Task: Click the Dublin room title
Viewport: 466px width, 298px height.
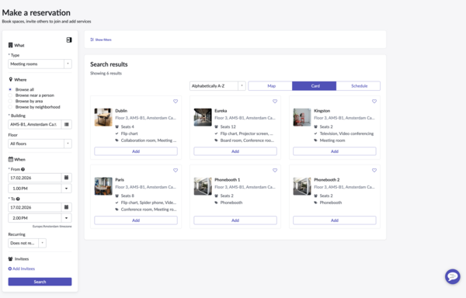Action: [x=121, y=111]
